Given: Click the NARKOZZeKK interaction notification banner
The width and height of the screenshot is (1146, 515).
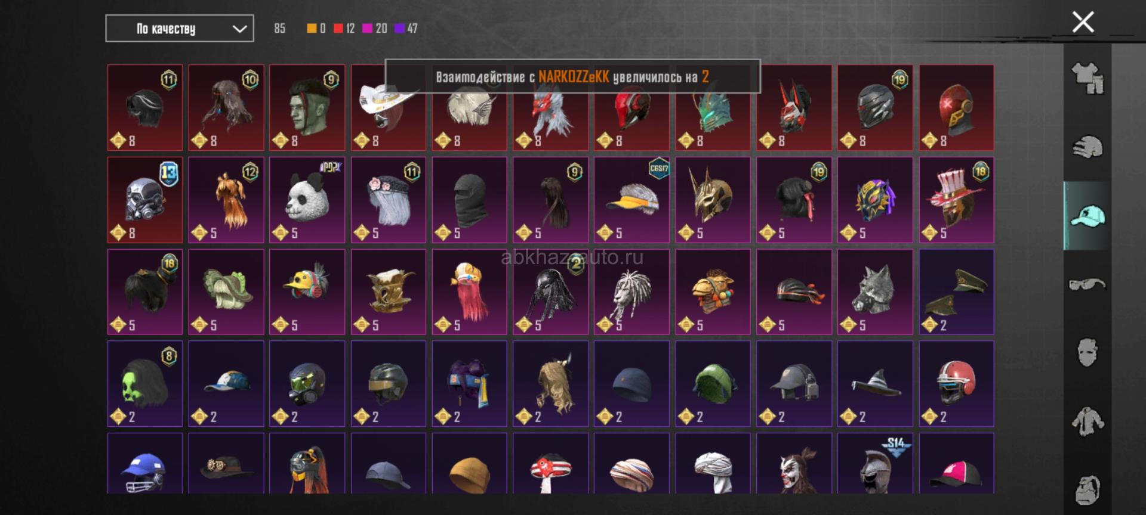Looking at the screenshot, I should pyautogui.click(x=572, y=76).
